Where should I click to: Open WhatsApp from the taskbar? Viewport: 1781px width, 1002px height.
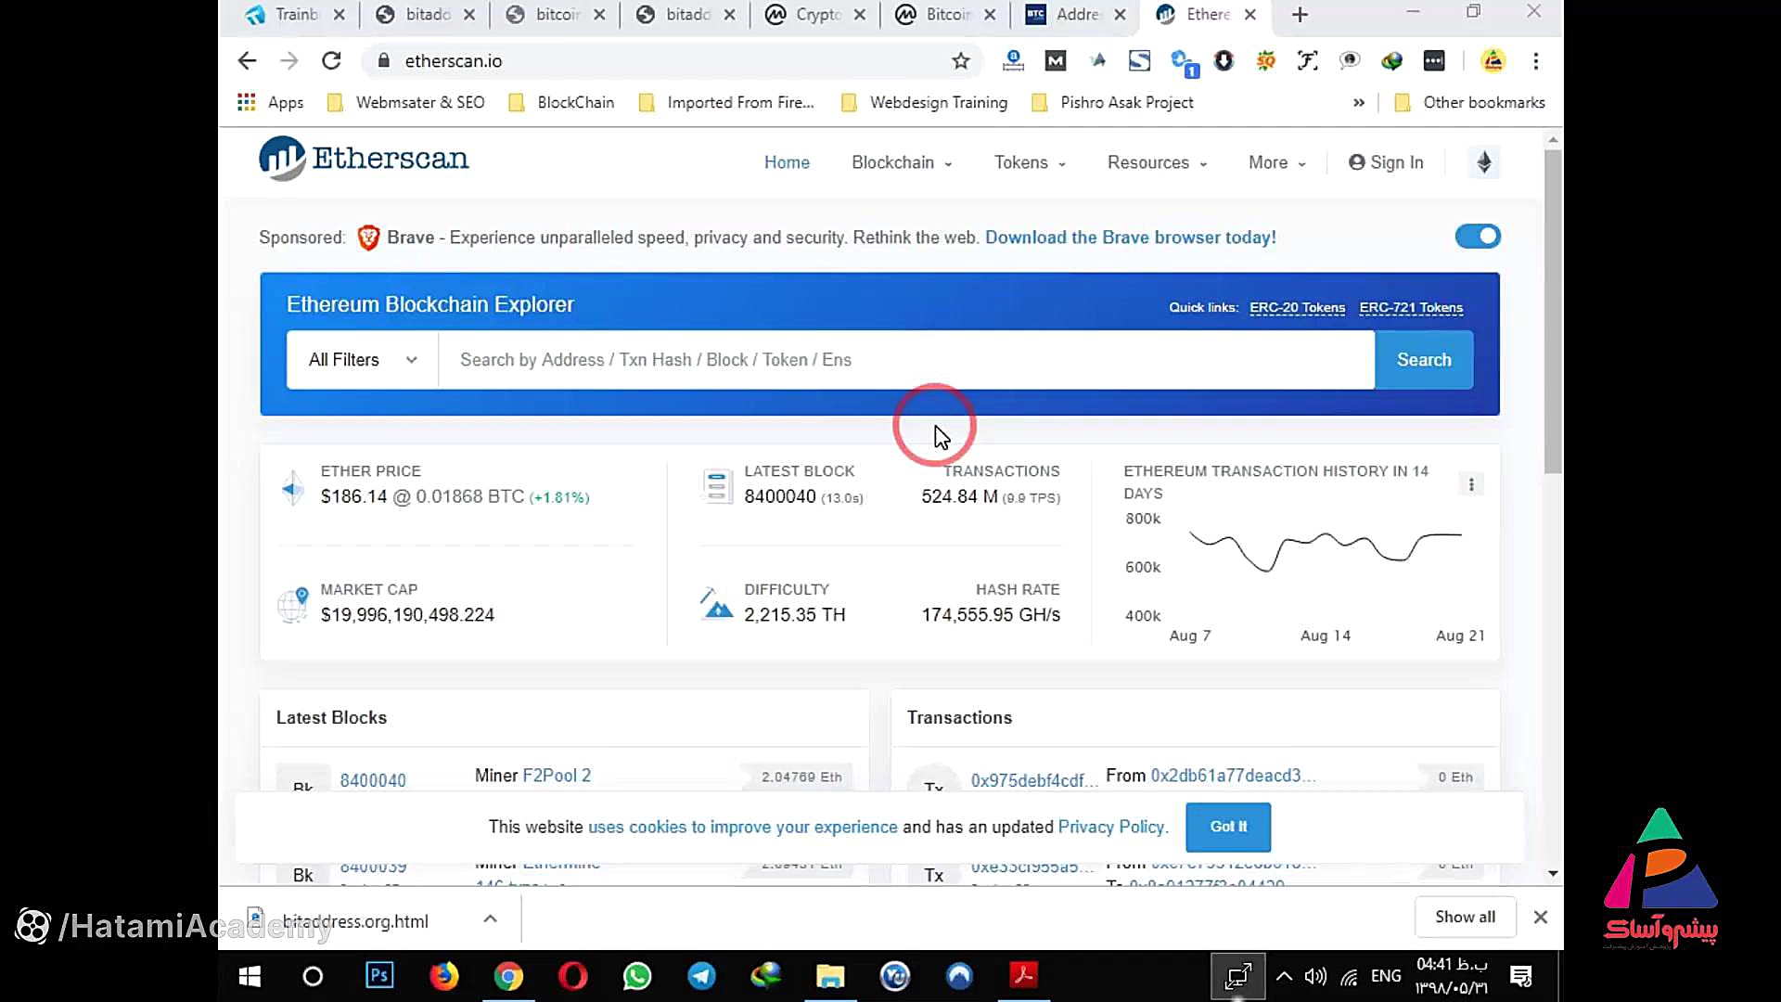[637, 976]
